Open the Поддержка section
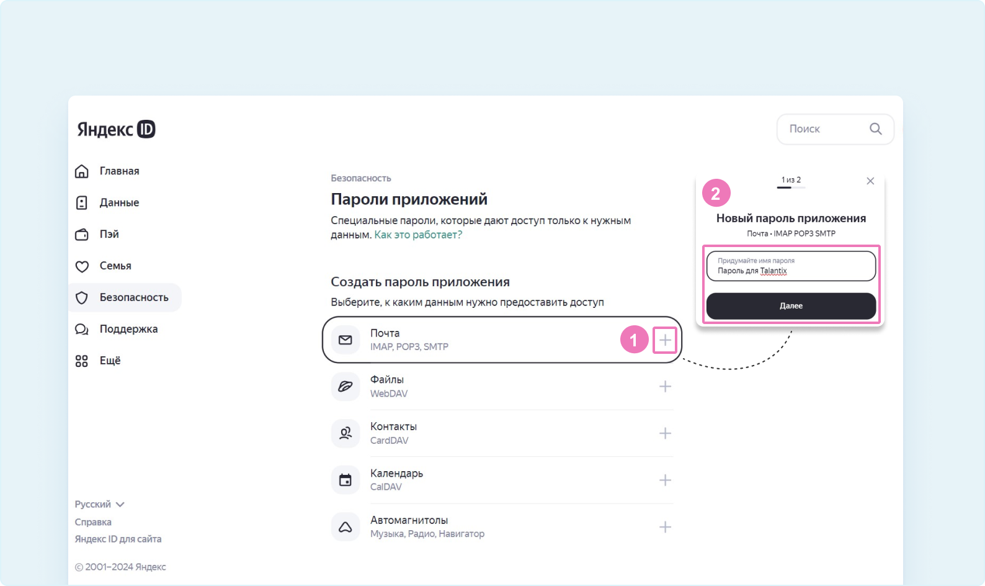The image size is (985, 586). (x=128, y=330)
